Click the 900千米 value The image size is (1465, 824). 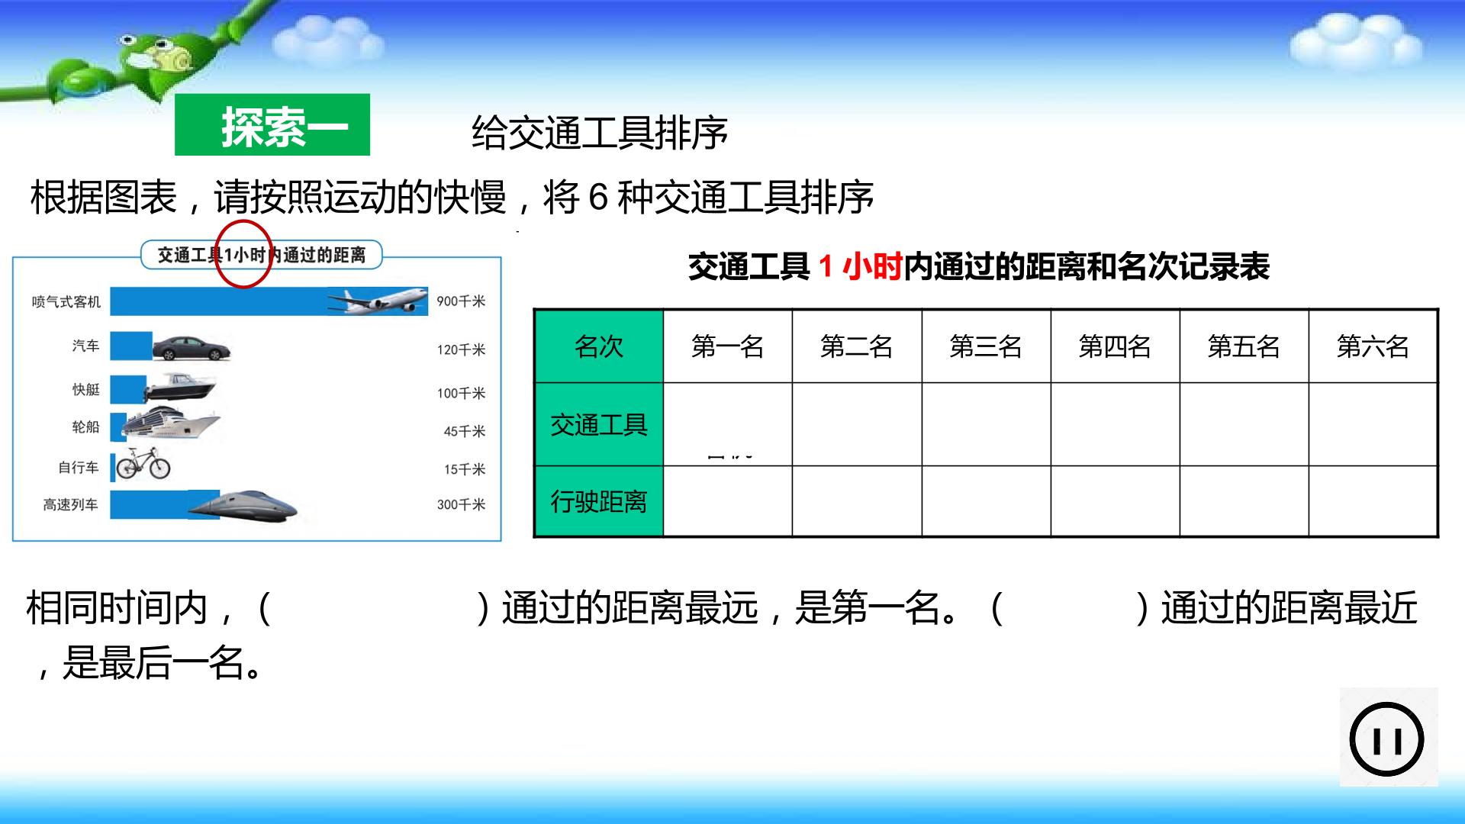click(x=461, y=301)
